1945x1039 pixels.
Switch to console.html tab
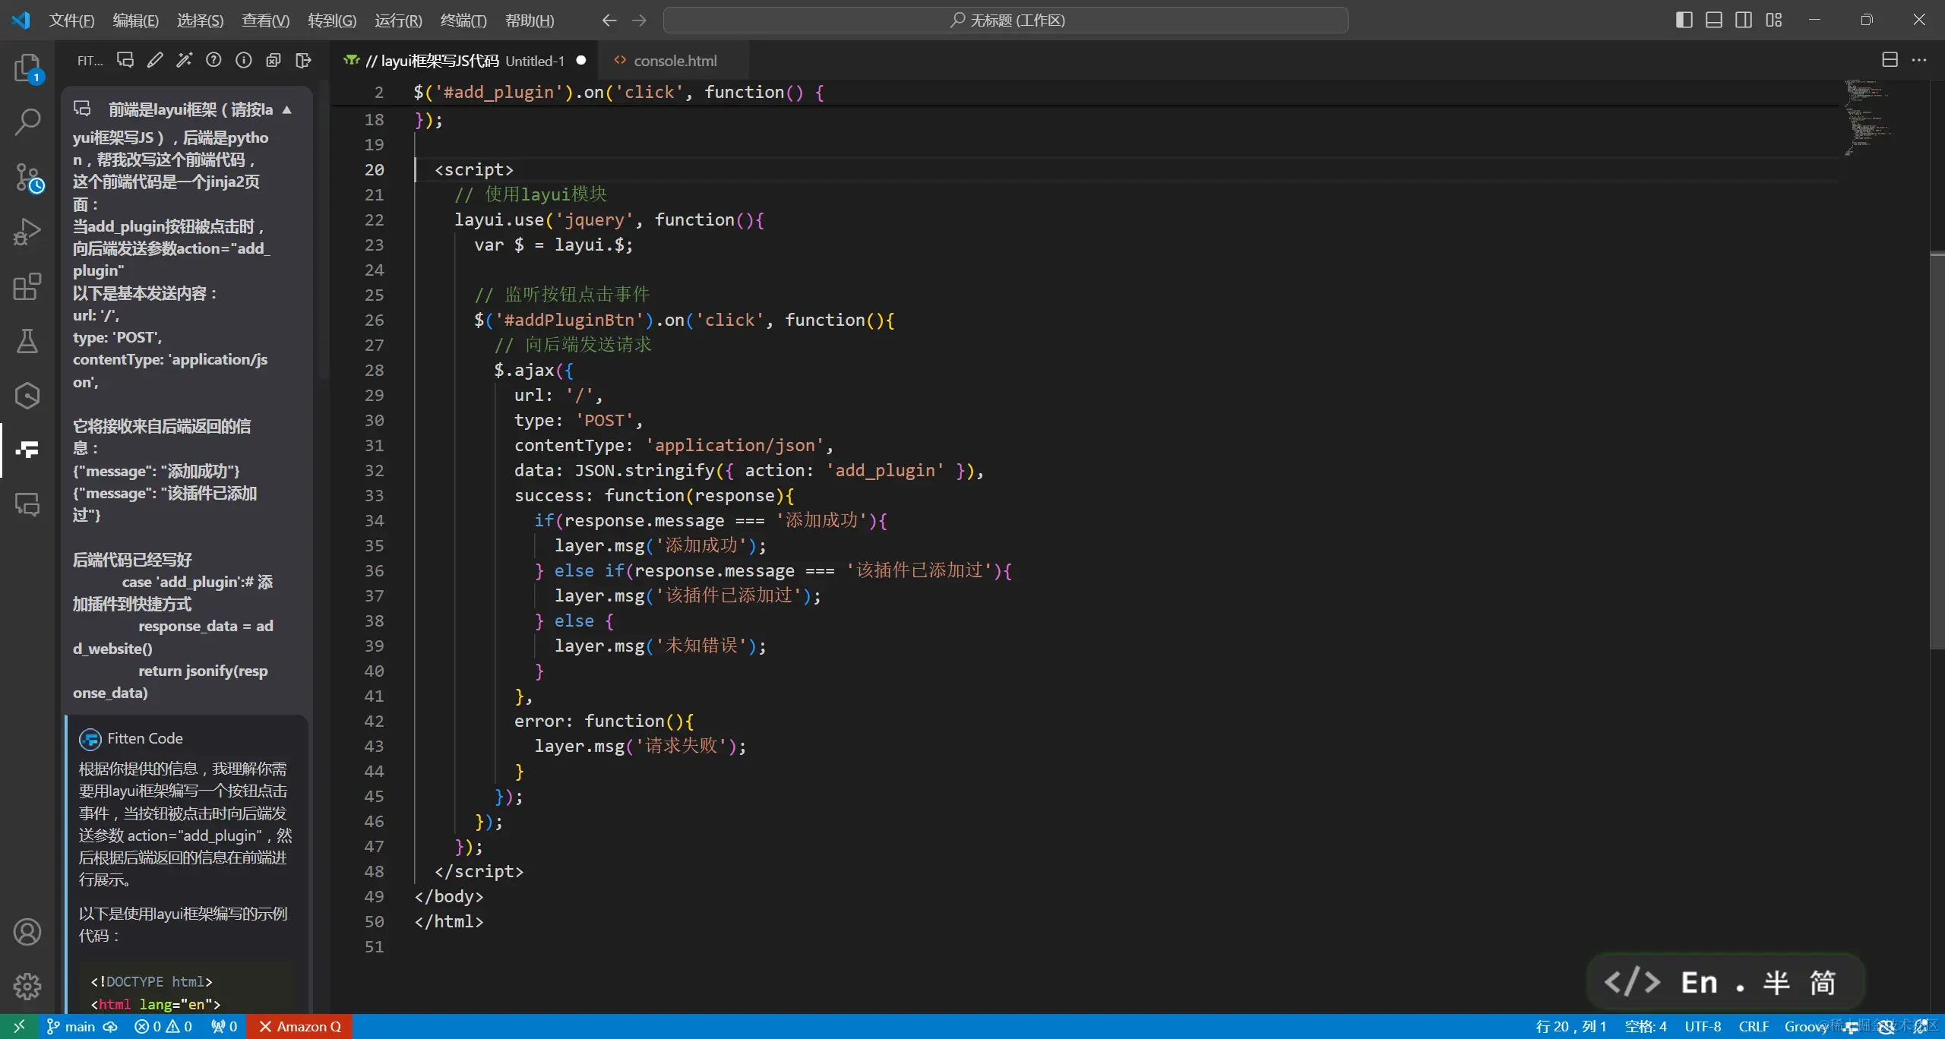click(x=675, y=61)
